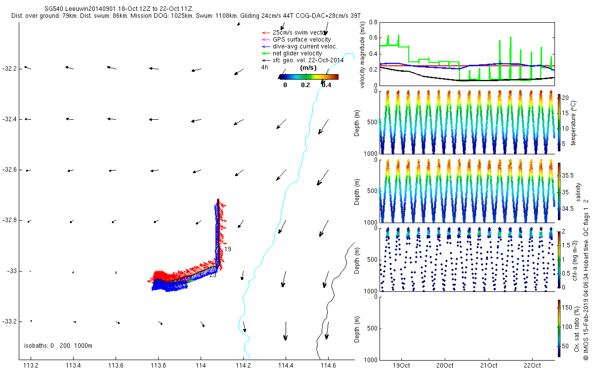593x371 pixels.
Task: Click the chl-a colorbar
Action: [559, 259]
